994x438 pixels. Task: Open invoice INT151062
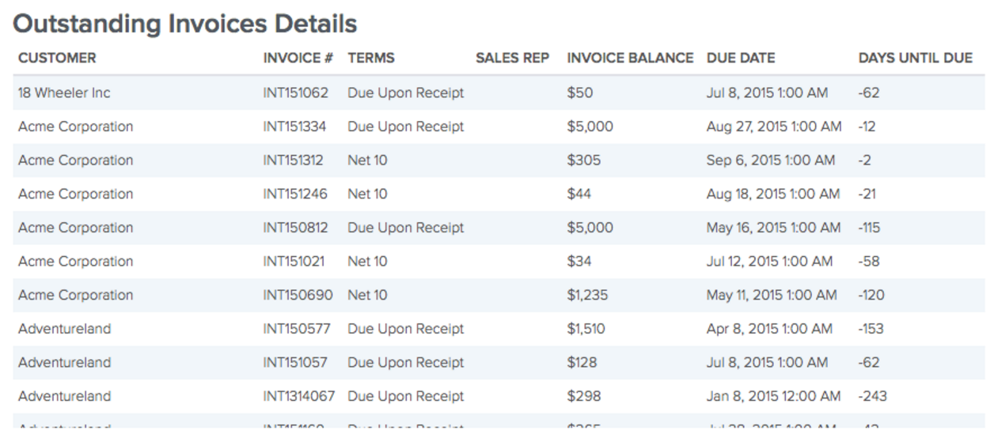[295, 93]
